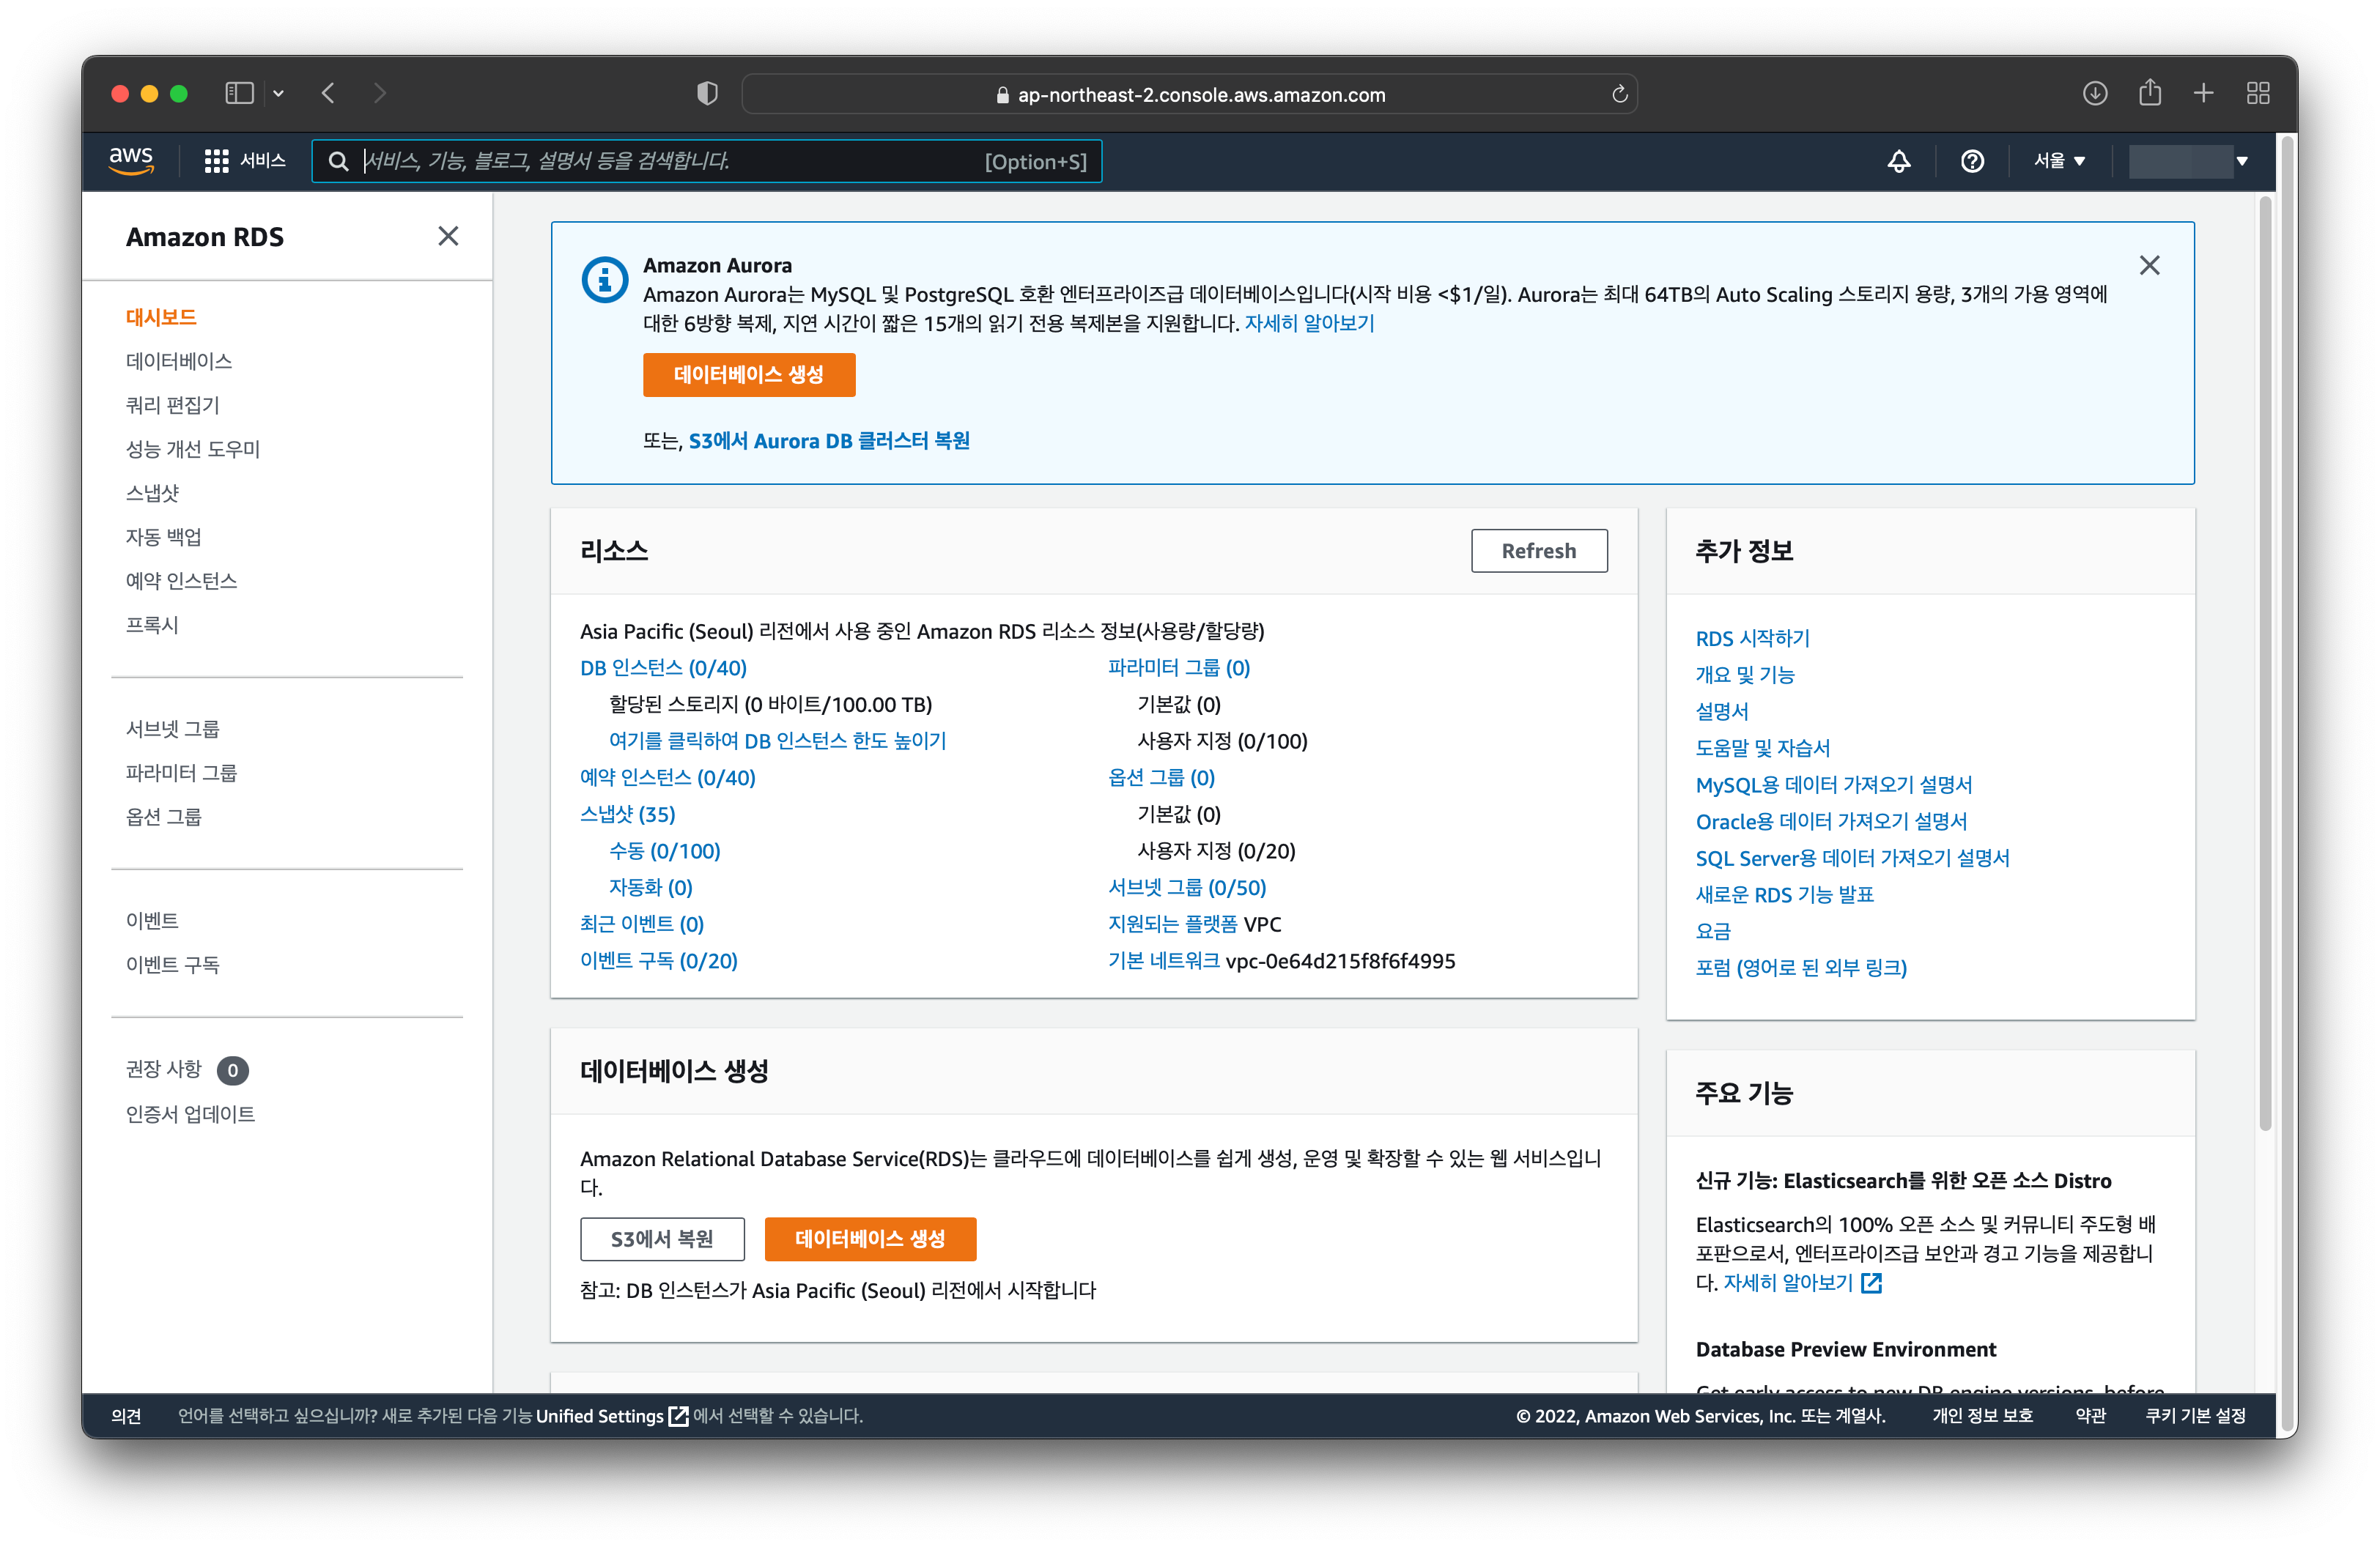
Task: Open 쿼리 편집기 from the navigation panel
Action: click(x=171, y=405)
